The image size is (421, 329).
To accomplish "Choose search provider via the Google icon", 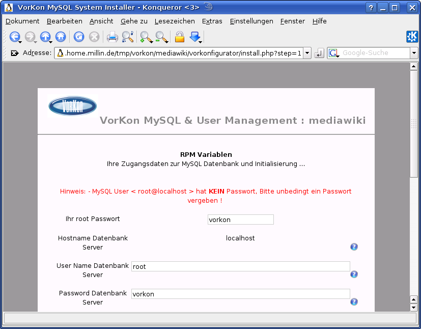I will 334,53.
